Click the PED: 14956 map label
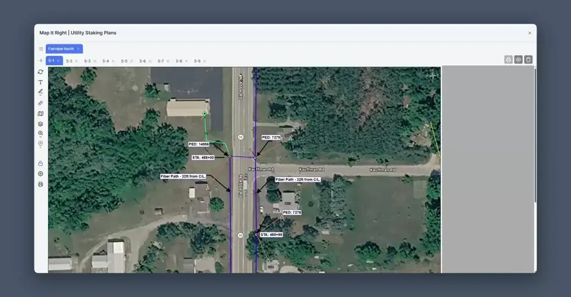 (199, 144)
